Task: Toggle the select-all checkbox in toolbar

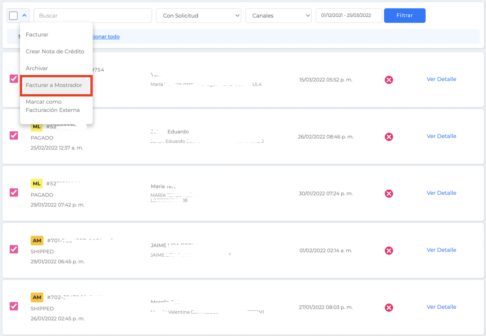Action: click(x=13, y=16)
